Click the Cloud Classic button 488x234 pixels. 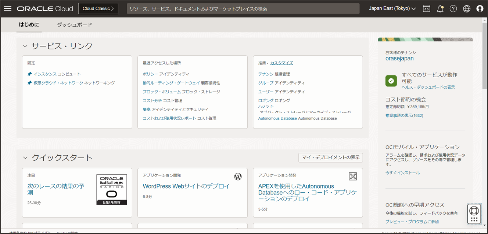coord(98,8)
